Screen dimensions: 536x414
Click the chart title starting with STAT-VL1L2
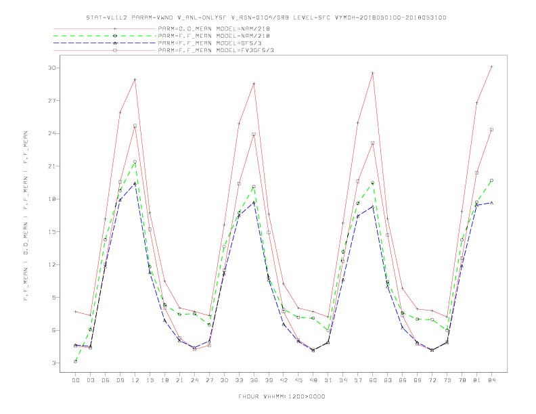pyautogui.click(x=266, y=18)
